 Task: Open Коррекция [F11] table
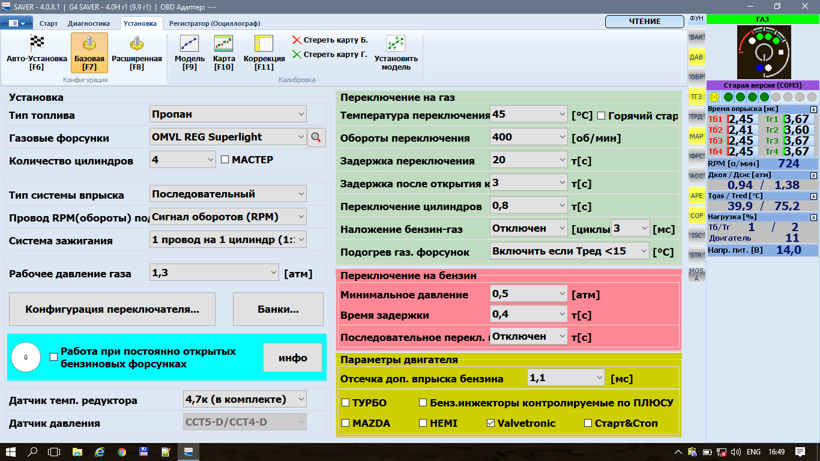point(264,52)
